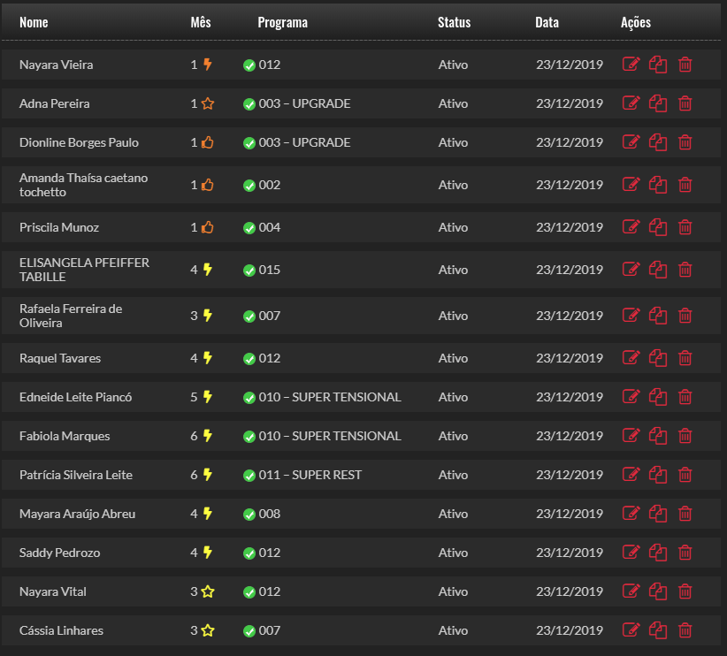Delete the Cássia Linhares entry
727x656 pixels.
[685, 630]
